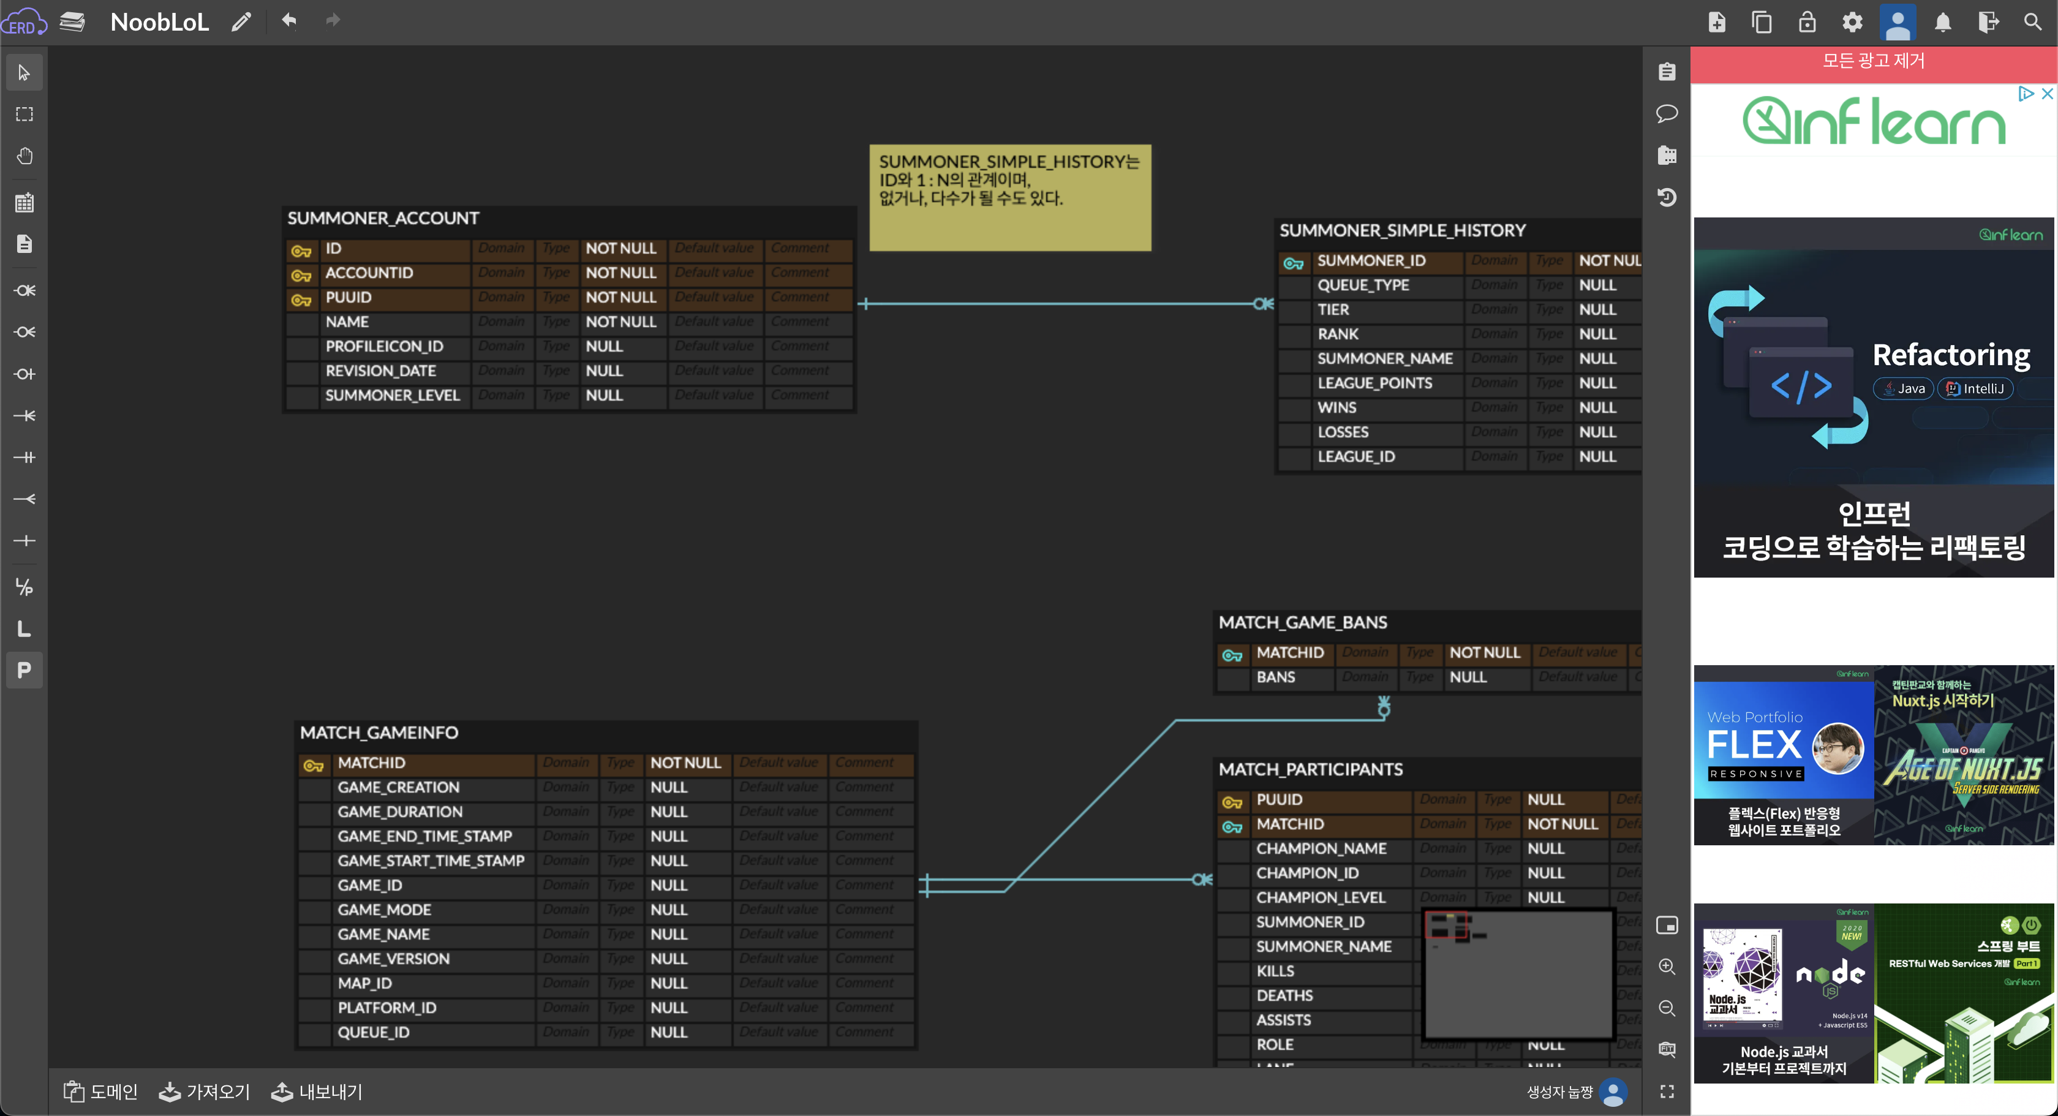Toggle the minimap panel button
2058x1116 pixels.
[x=1667, y=925]
